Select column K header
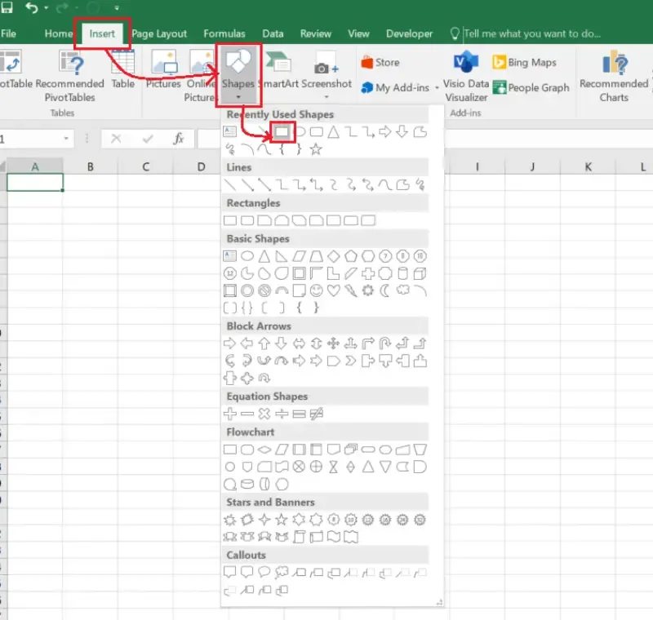This screenshot has height=620, width=653. tap(588, 166)
